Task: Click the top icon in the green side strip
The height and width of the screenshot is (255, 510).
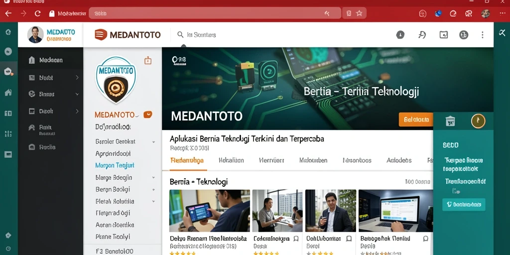Action: point(8,32)
